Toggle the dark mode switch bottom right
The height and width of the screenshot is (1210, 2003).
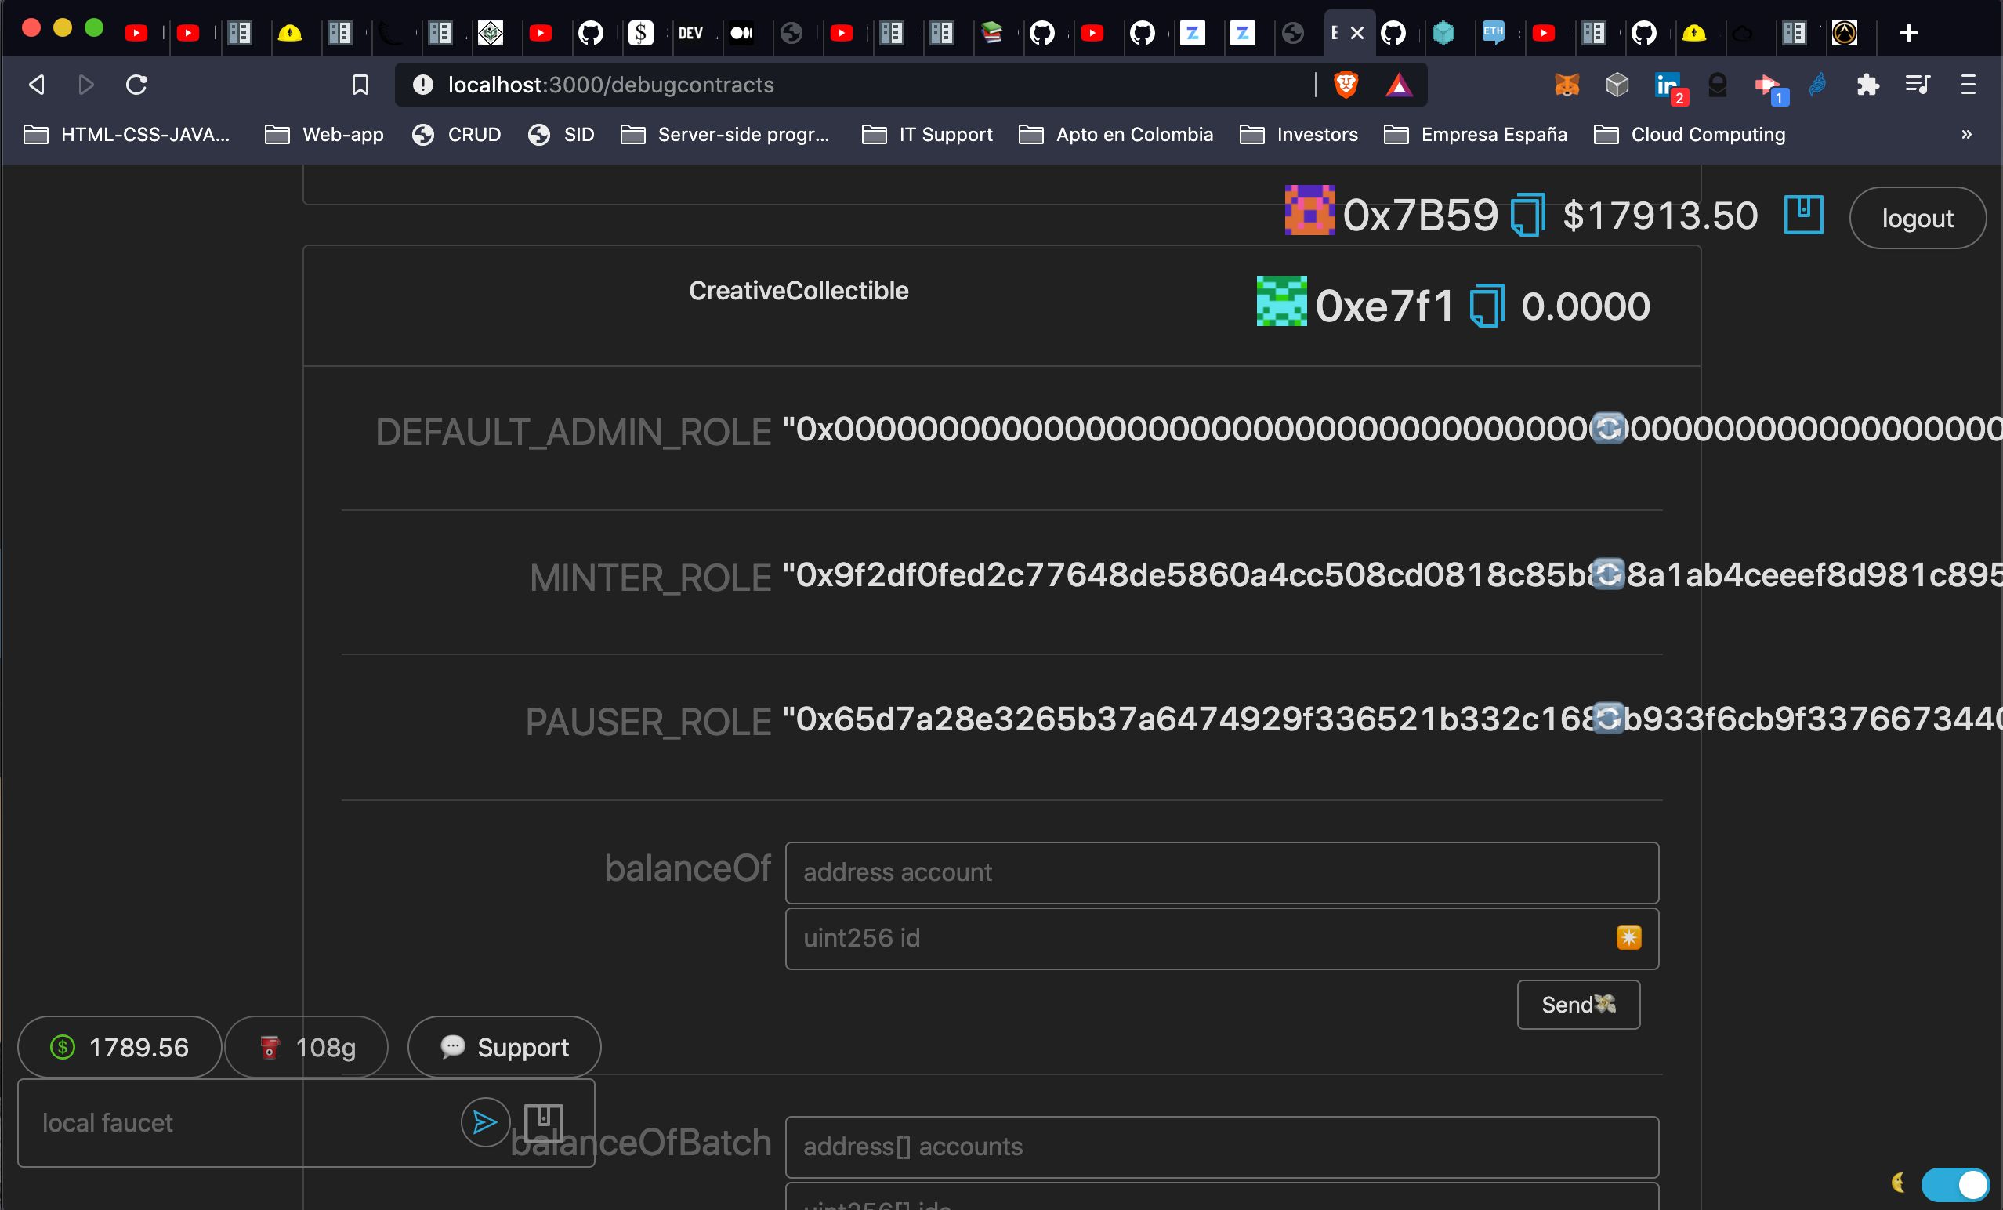pyautogui.click(x=1953, y=1184)
